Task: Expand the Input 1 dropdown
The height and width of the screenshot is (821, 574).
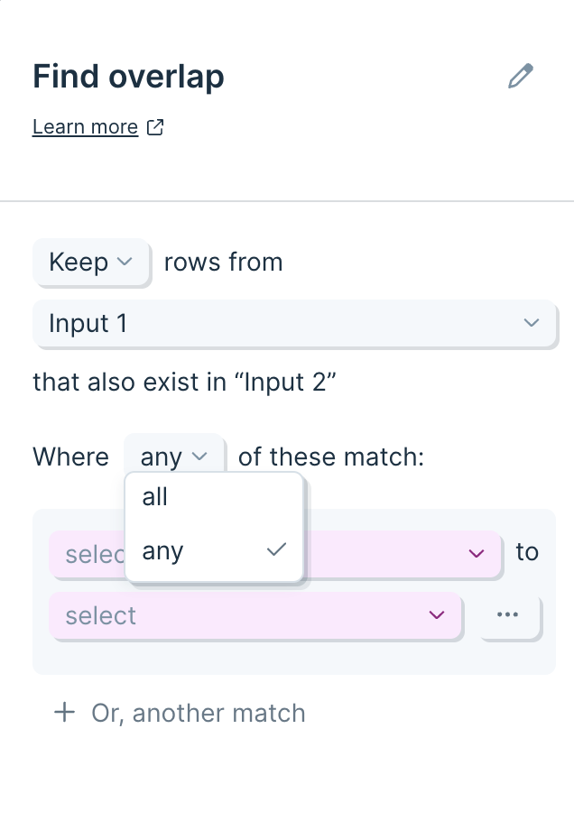Action: pyautogui.click(x=294, y=323)
